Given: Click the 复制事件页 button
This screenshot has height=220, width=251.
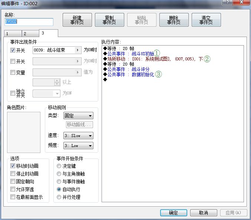Looking at the screenshot, I should coord(109,20).
